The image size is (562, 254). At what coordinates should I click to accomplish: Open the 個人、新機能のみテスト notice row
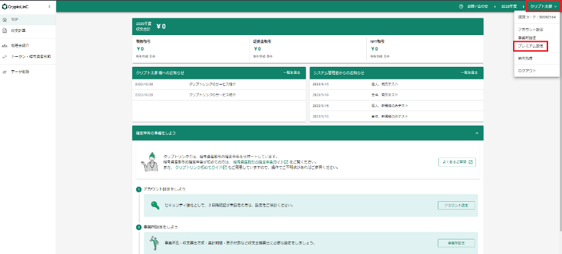point(397,106)
